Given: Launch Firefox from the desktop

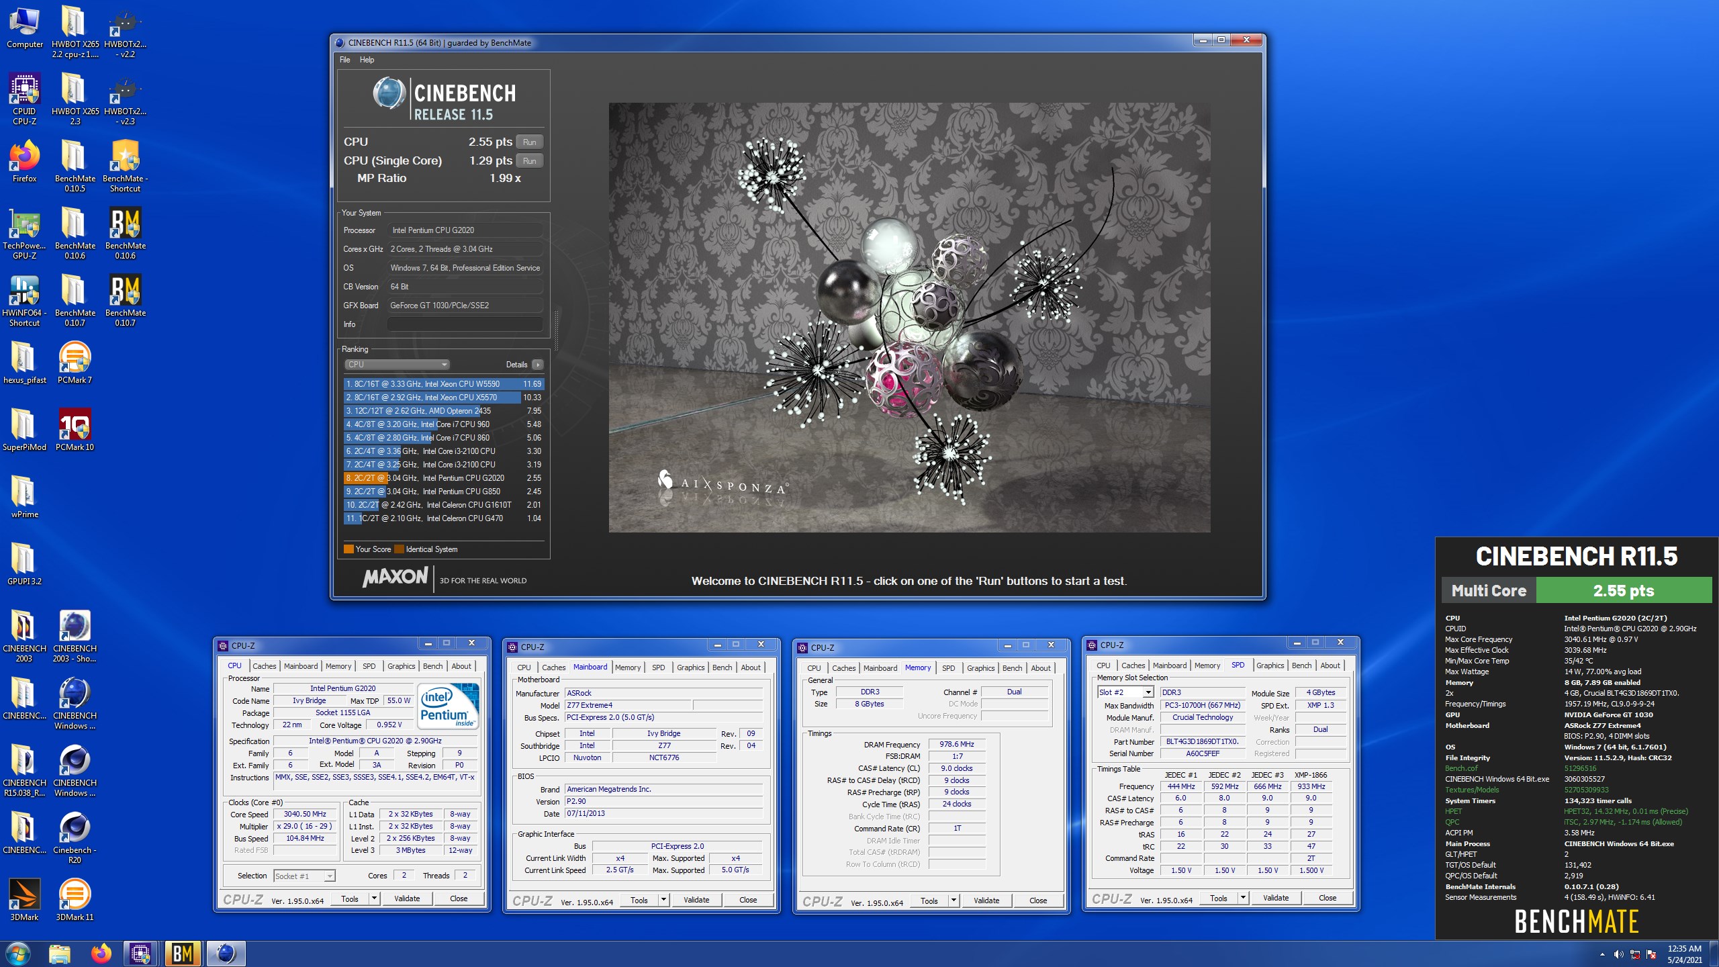Looking at the screenshot, I should click(x=24, y=161).
